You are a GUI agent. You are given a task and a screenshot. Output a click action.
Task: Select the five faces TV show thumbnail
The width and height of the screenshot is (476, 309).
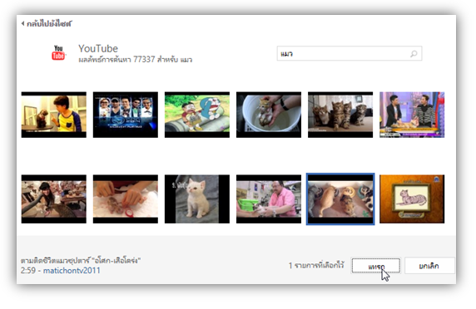pyautogui.click(x=126, y=115)
